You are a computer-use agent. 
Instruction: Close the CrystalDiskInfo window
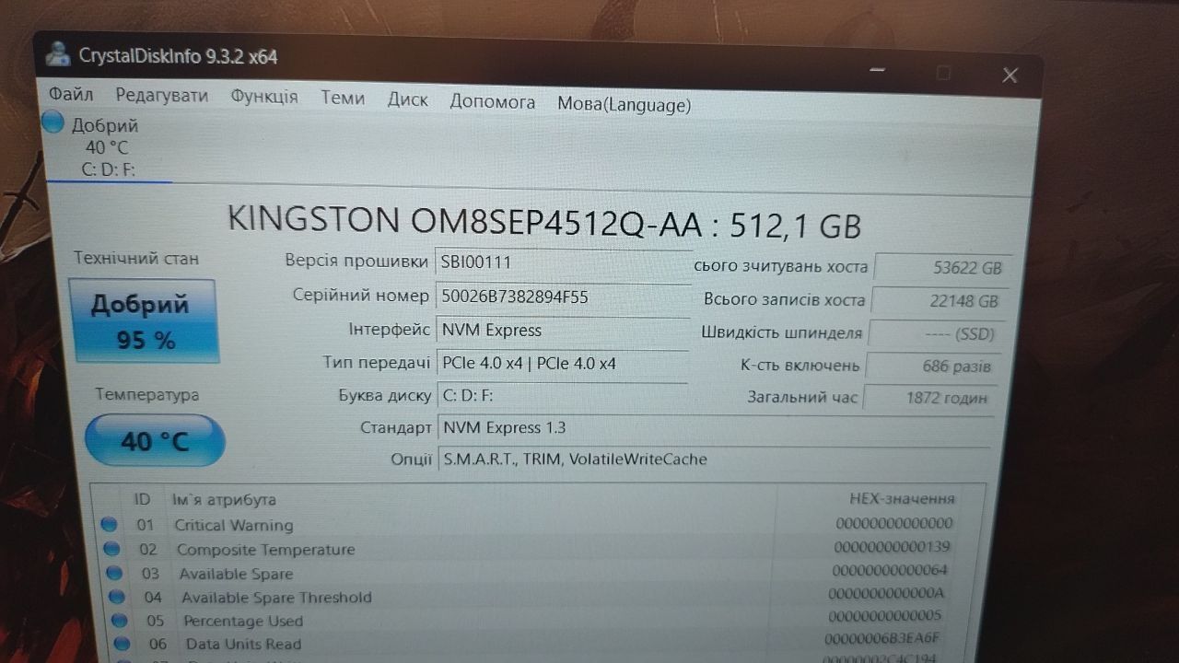click(1010, 76)
